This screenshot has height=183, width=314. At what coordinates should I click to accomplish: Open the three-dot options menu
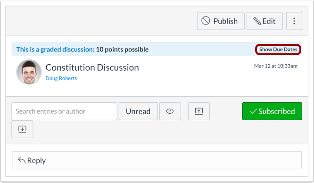pyautogui.click(x=294, y=21)
